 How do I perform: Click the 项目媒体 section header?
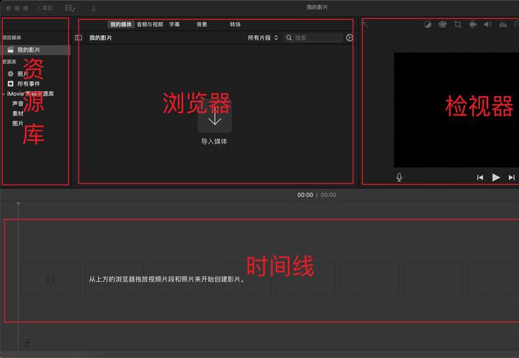[11, 38]
